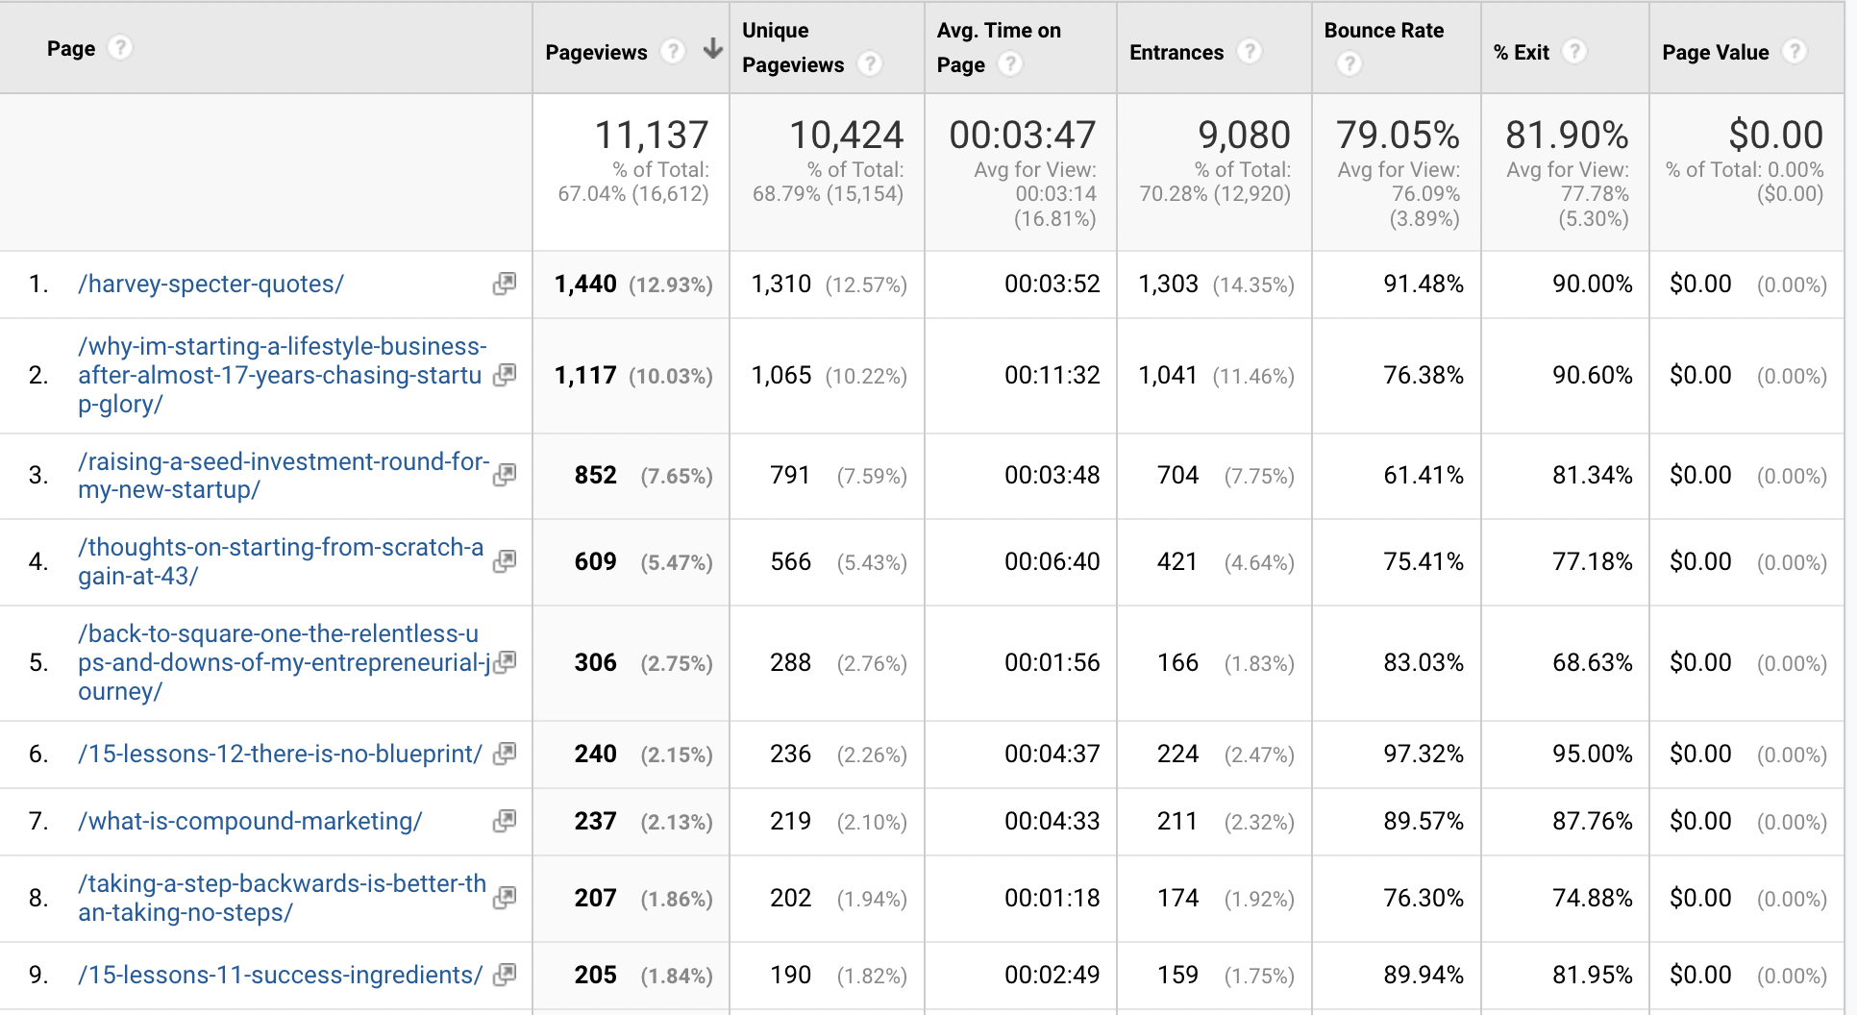Viewport: 1857px width, 1015px height.
Task: Select average time value 00:03:47
Action: [x=1023, y=135]
